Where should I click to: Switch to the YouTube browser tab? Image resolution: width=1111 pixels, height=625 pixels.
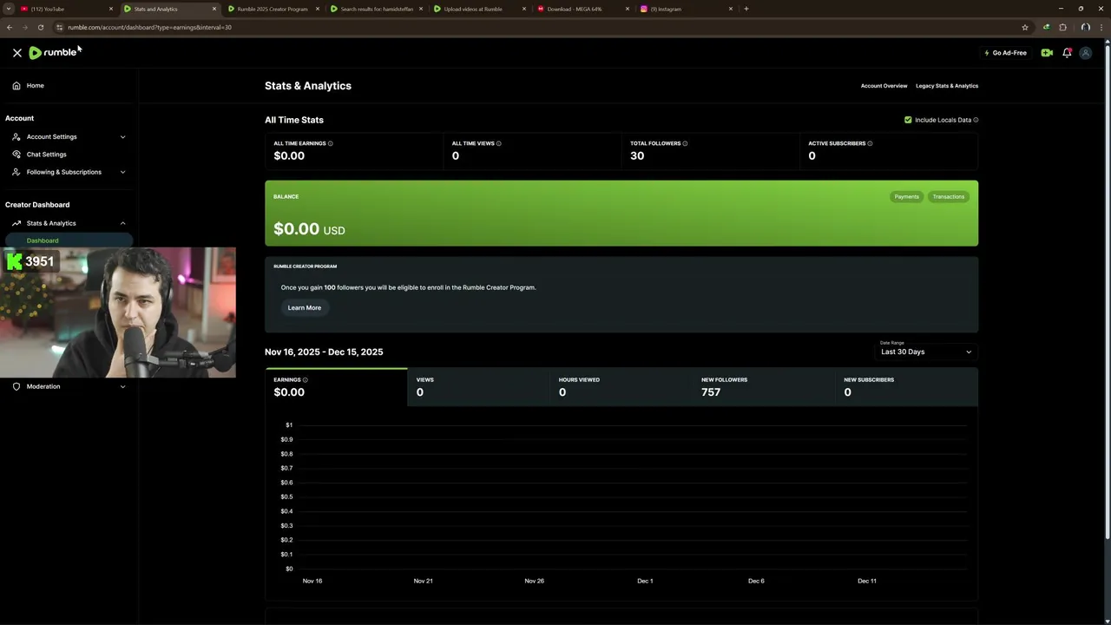pyautogui.click(x=65, y=9)
